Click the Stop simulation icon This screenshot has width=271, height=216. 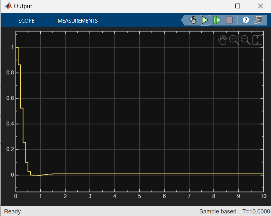click(x=229, y=20)
